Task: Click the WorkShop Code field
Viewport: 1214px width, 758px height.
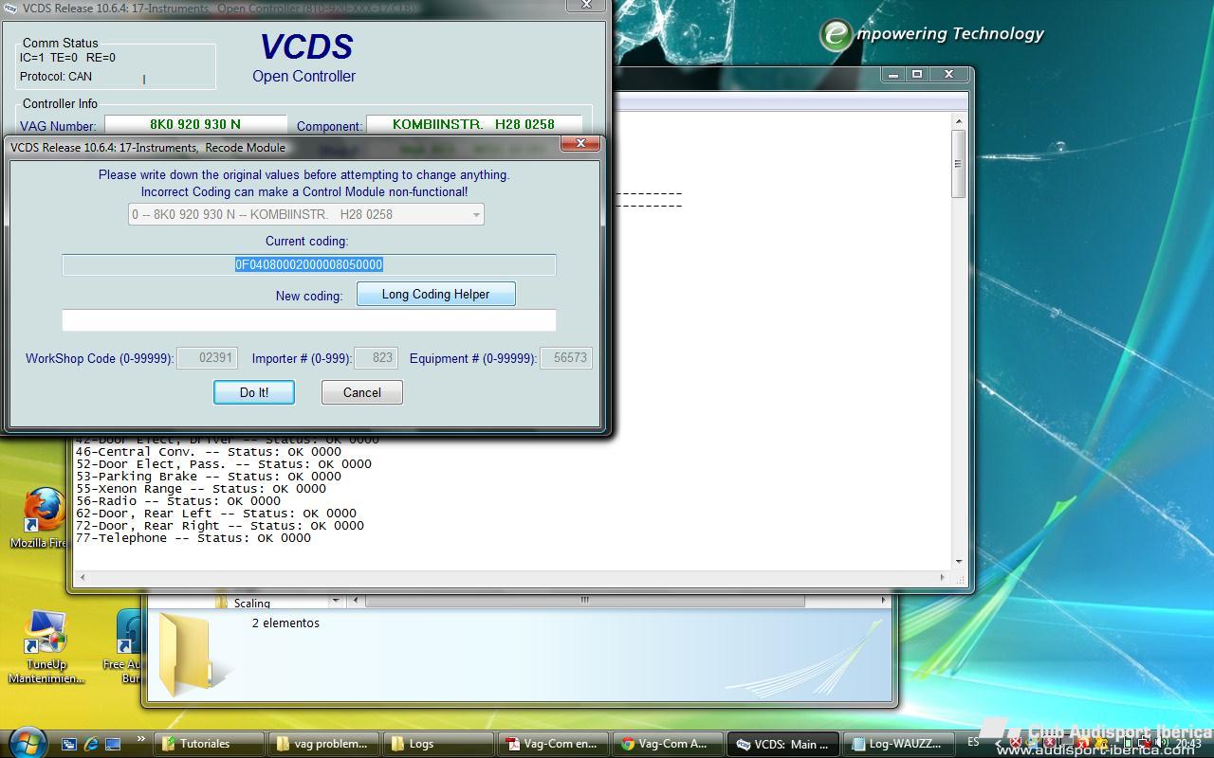Action: 207,358
